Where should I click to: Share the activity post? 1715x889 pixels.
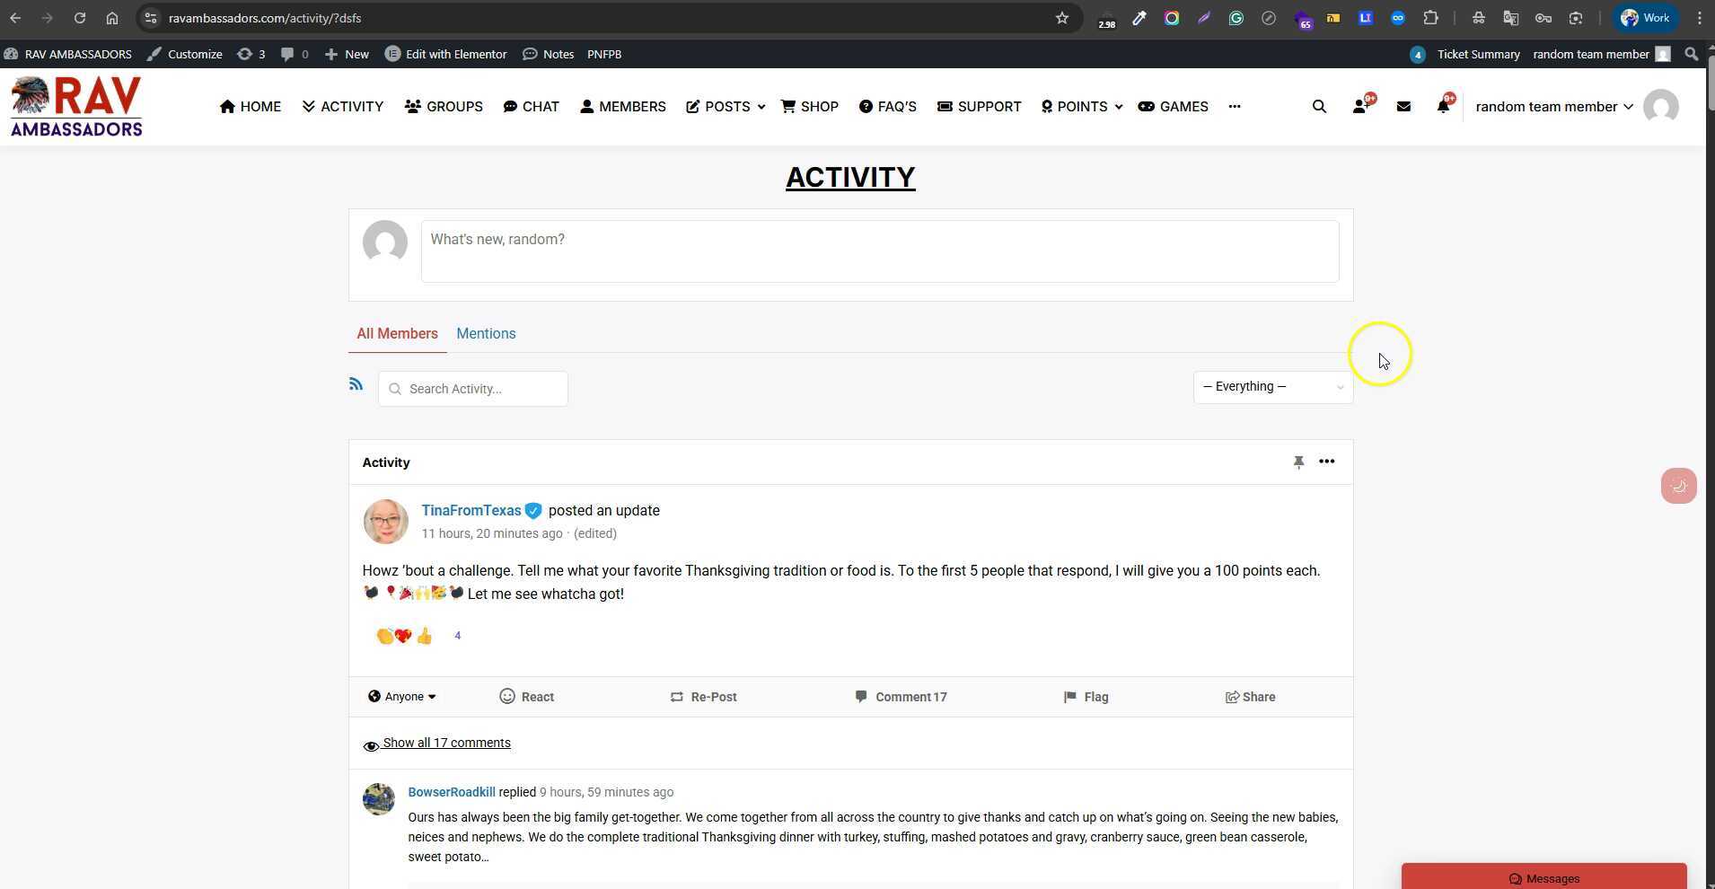(x=1250, y=697)
